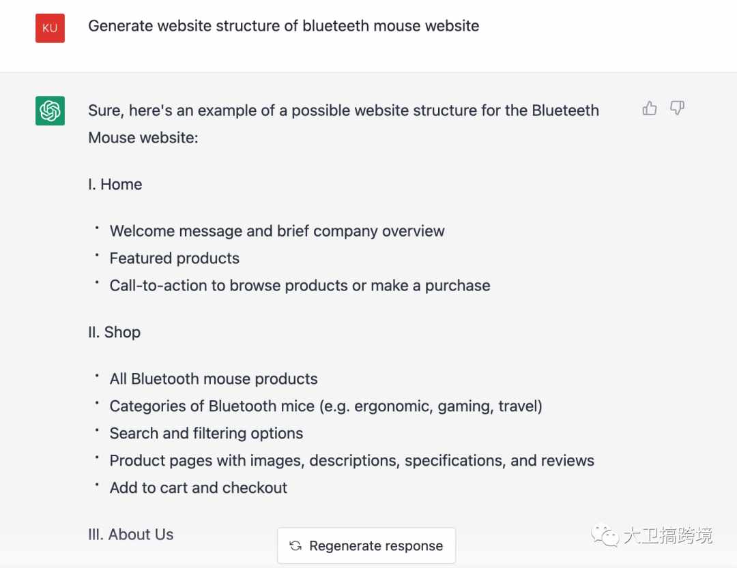Click the red KU user avatar
The width and height of the screenshot is (737, 568).
[50, 28]
